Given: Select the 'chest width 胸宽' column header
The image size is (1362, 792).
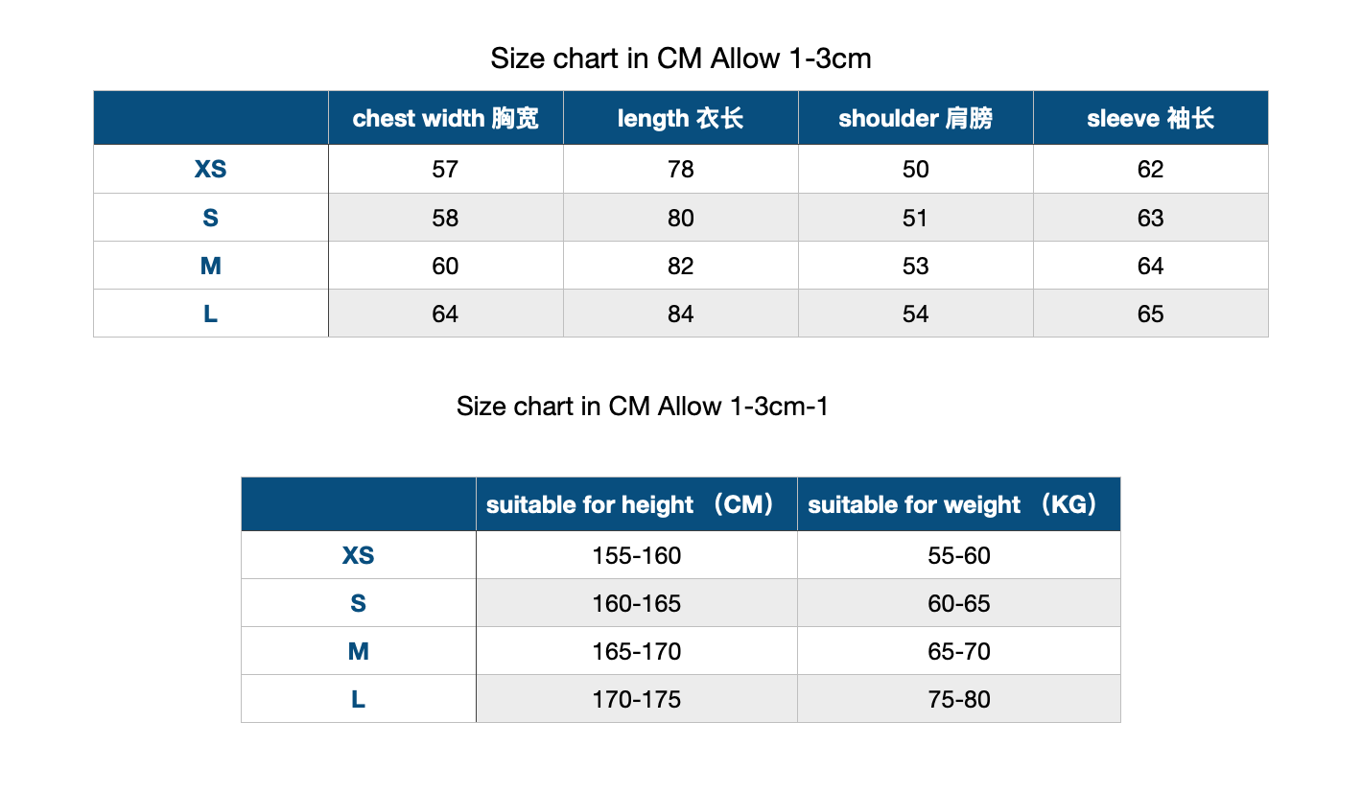Looking at the screenshot, I should tap(446, 118).
